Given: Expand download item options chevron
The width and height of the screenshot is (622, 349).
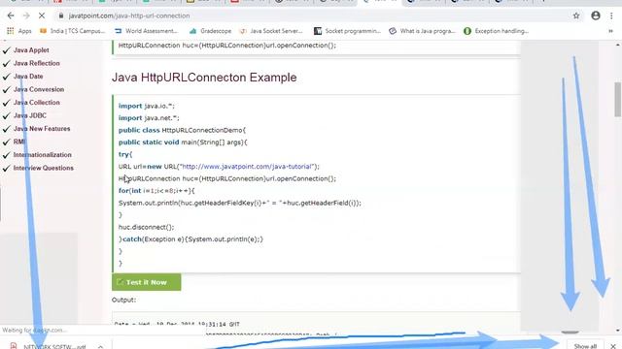Looking at the screenshot, I should click(100, 346).
